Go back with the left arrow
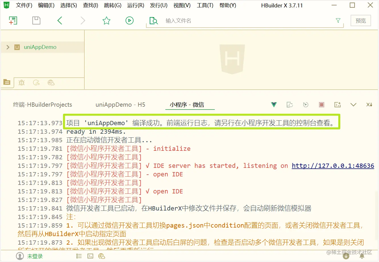Screen dimensions: 379x262 (60, 20)
